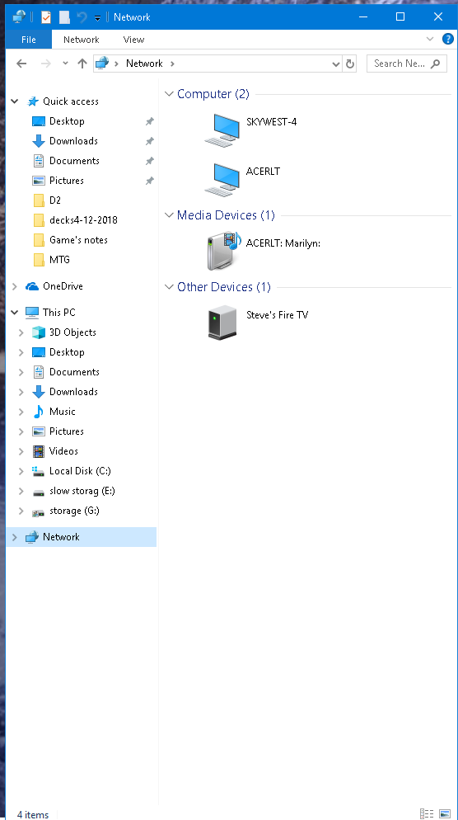Select the Steve's Fire TV device icon

(x=222, y=322)
